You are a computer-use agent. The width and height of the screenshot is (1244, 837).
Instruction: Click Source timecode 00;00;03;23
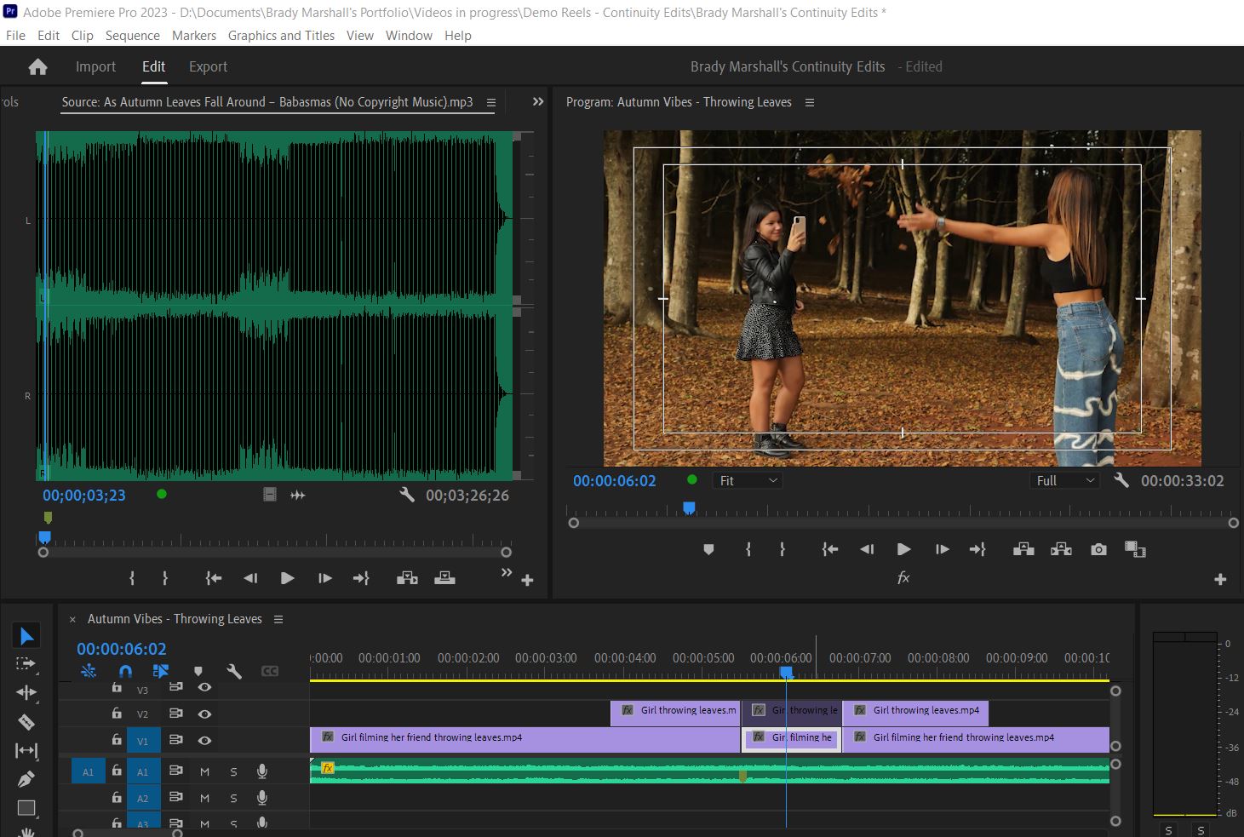point(84,495)
